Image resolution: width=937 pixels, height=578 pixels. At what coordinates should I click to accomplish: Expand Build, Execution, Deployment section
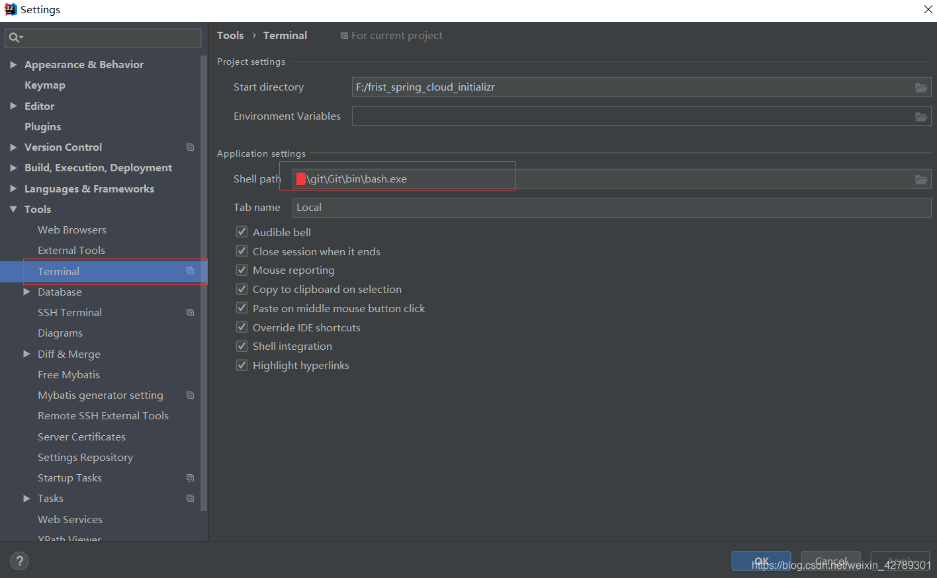point(13,168)
